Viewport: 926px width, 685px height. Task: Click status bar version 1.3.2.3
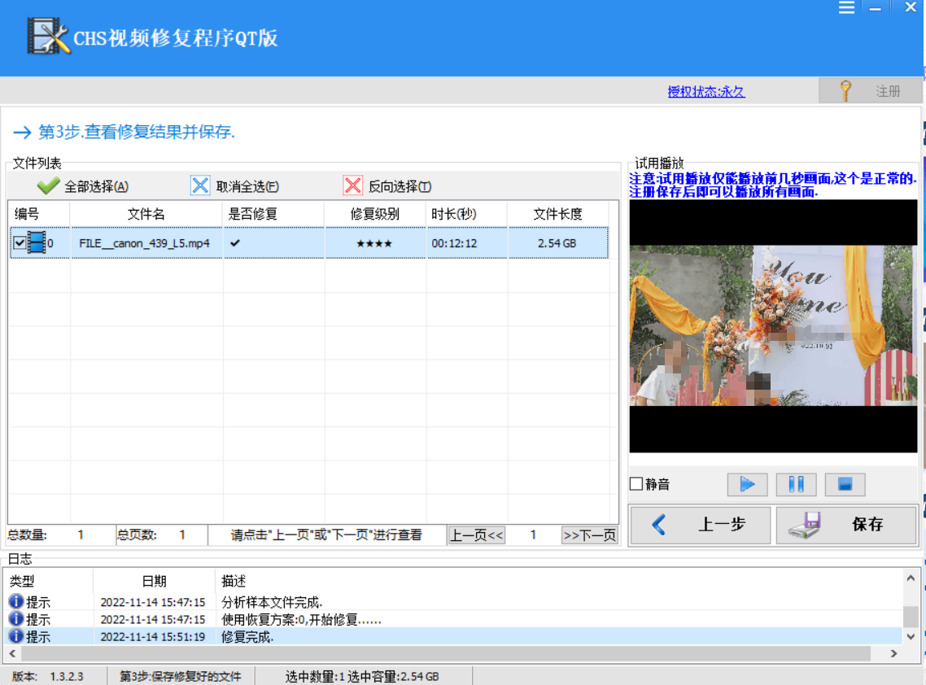pos(67,676)
